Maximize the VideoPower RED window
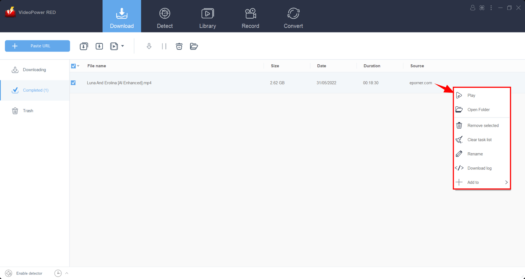The width and height of the screenshot is (525, 279). [509, 8]
